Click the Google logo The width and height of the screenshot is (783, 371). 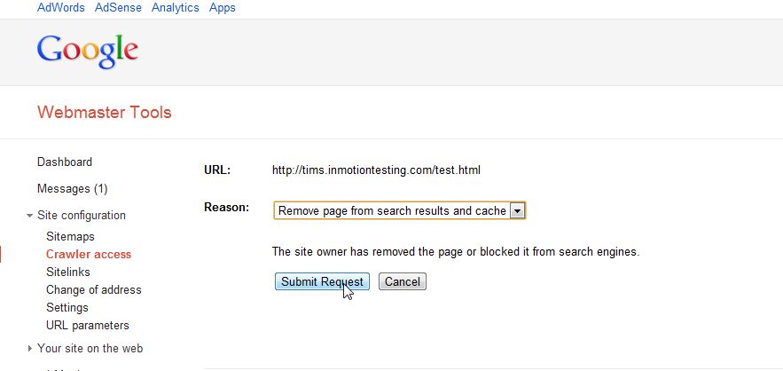[87, 50]
